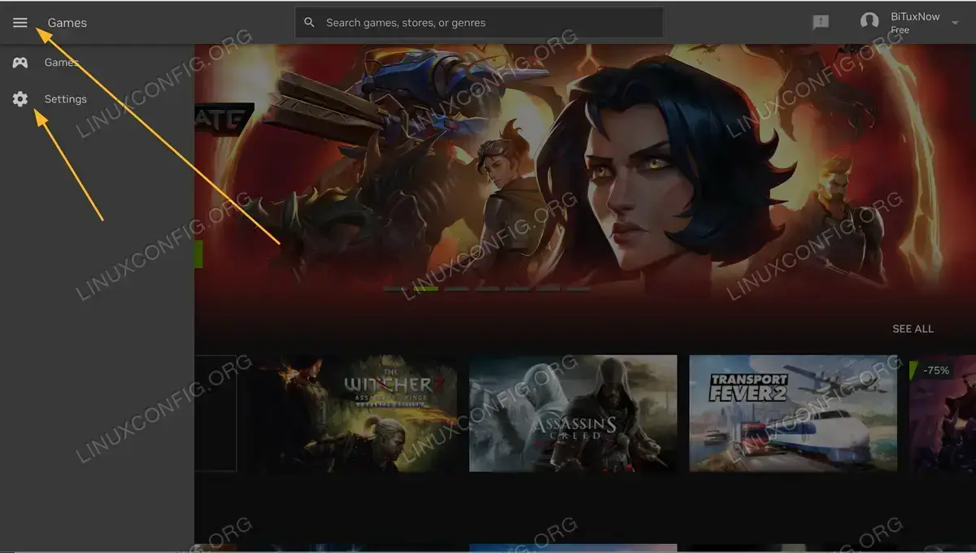Toggle the hamburger menu icon
976x553 pixels.
point(20,23)
